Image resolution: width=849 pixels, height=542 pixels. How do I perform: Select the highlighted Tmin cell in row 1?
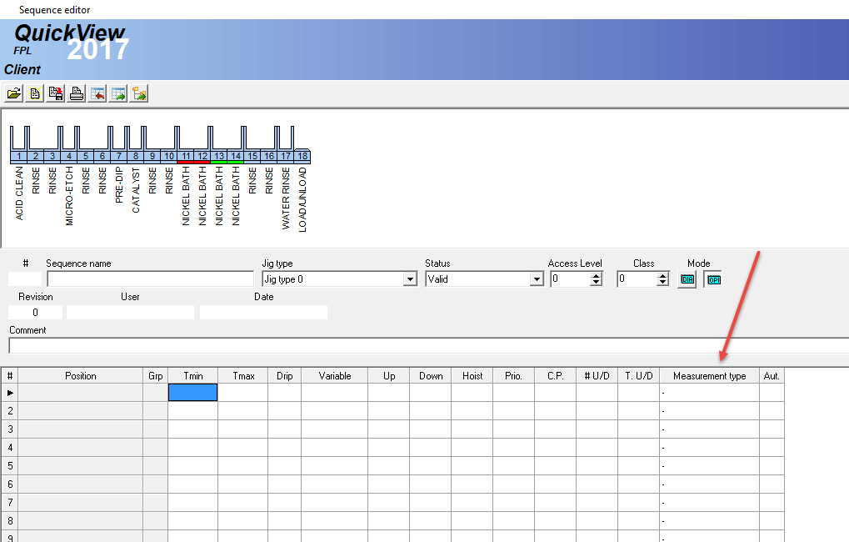[x=192, y=391]
